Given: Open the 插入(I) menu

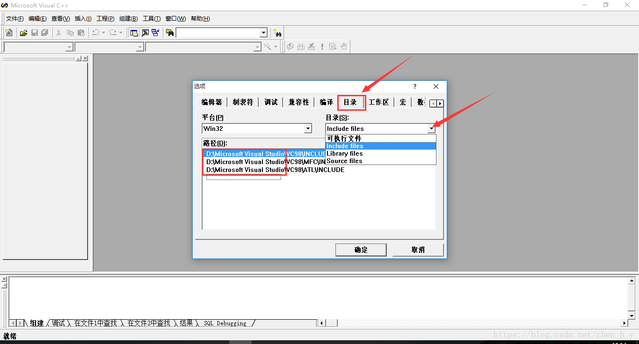Looking at the screenshot, I should tap(83, 19).
